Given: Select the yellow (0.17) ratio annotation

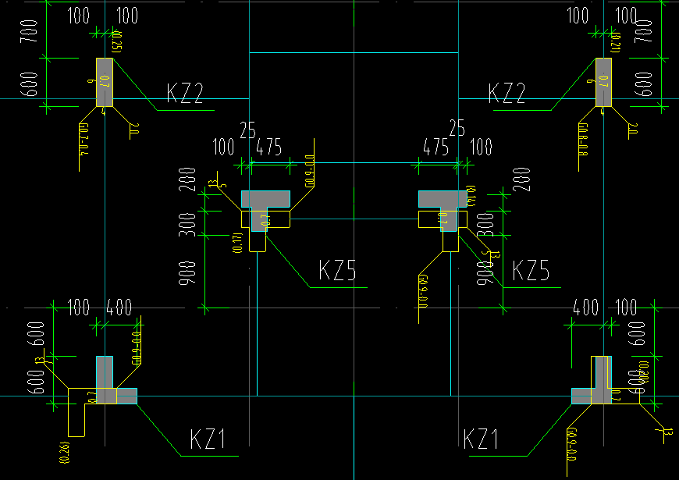Looking at the screenshot, I should pos(238,243).
